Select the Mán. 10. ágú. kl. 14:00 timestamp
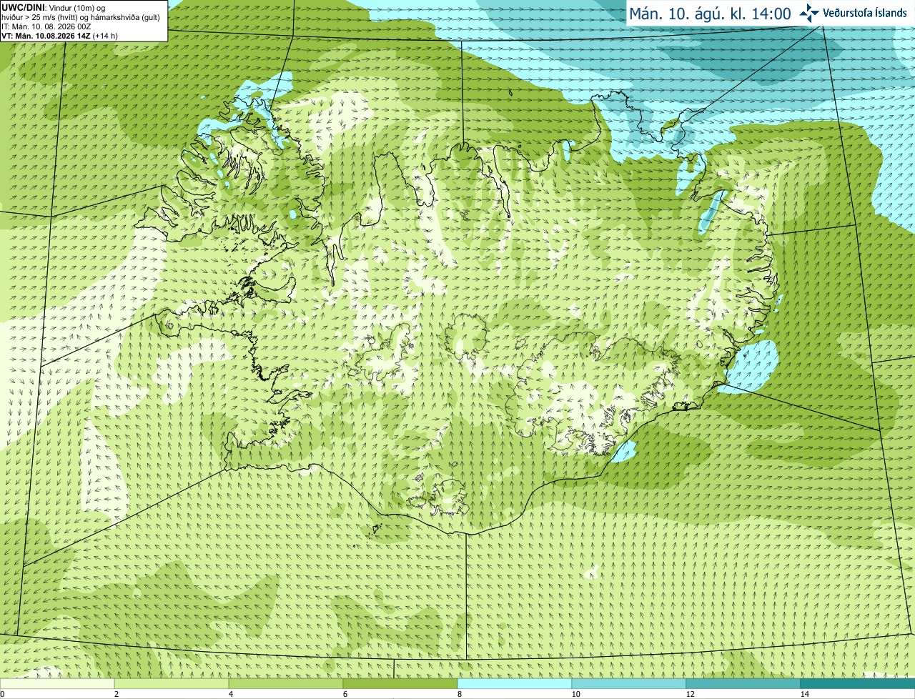 710,14
